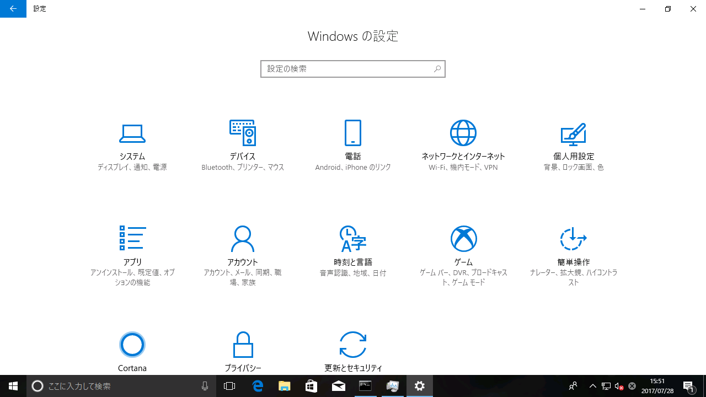This screenshot has width=706, height=397.
Task: Click the taskbar search box ここに入力して検索
Action: point(121,386)
